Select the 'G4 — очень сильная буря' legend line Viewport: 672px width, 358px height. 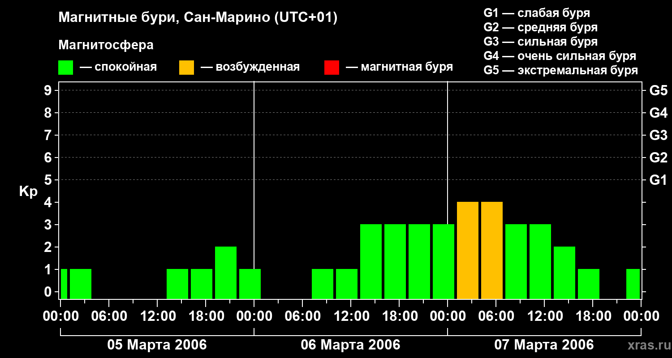(x=560, y=56)
